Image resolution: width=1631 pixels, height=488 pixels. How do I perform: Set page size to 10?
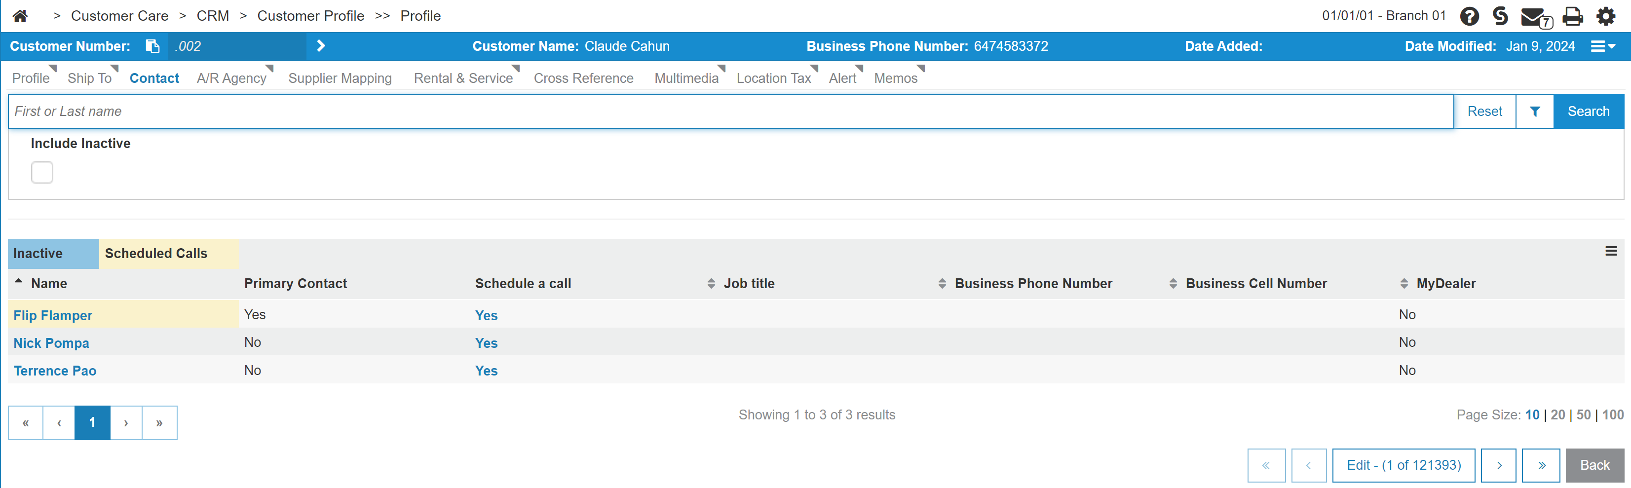pos(1532,415)
